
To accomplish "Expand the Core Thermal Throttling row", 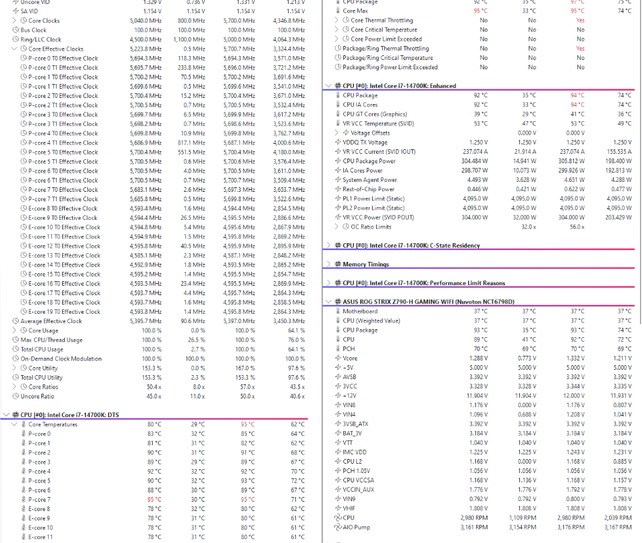I will [x=337, y=20].
